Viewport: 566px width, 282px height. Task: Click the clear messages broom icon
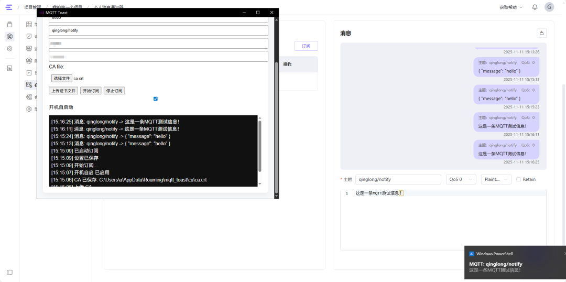(x=541, y=33)
